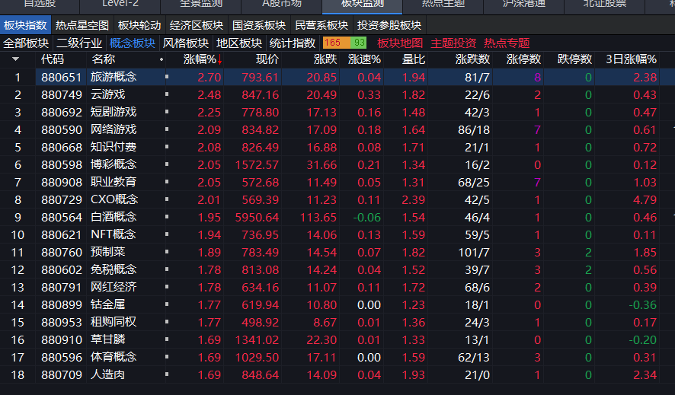Open the 投资参股板块 tab

click(x=389, y=25)
